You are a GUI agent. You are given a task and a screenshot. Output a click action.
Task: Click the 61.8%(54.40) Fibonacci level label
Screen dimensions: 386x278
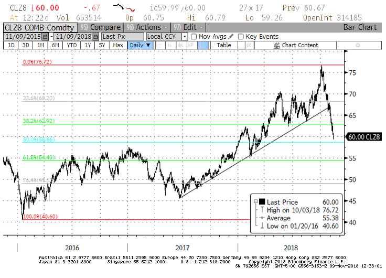pyautogui.click(x=39, y=157)
